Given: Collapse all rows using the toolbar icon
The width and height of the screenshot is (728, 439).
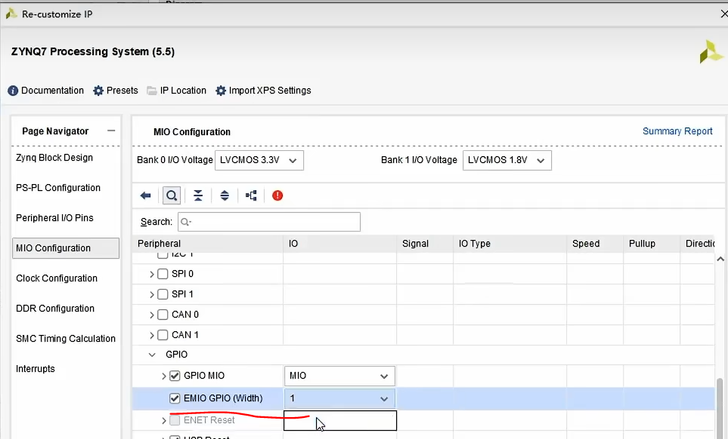Looking at the screenshot, I should (x=198, y=195).
